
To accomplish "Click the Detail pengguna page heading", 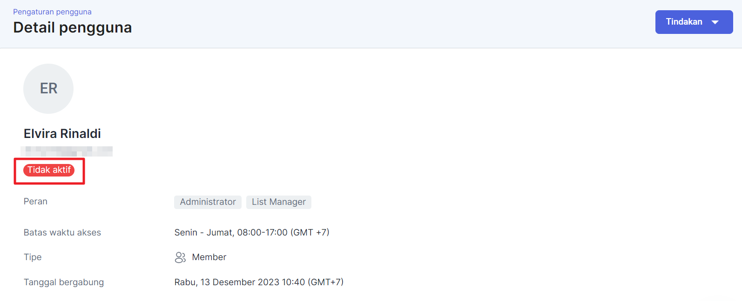I will pyautogui.click(x=73, y=27).
